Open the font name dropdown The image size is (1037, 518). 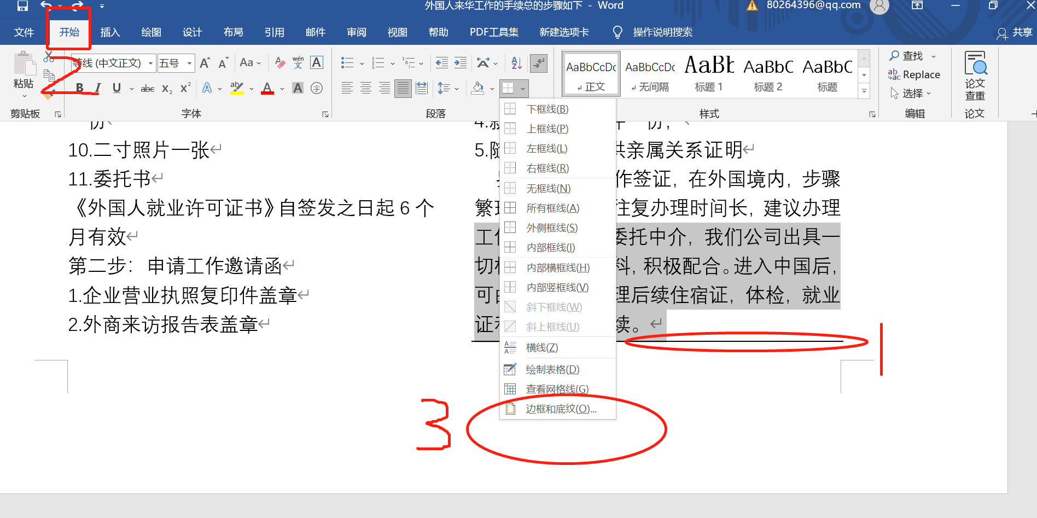coord(150,63)
